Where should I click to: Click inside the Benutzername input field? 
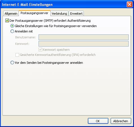(x=84, y=37)
